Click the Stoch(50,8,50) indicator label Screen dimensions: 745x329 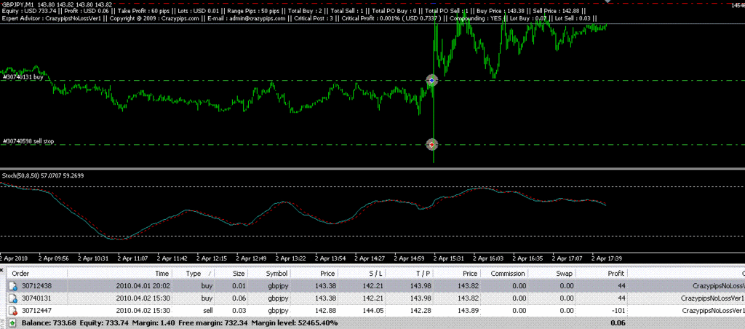coord(44,175)
